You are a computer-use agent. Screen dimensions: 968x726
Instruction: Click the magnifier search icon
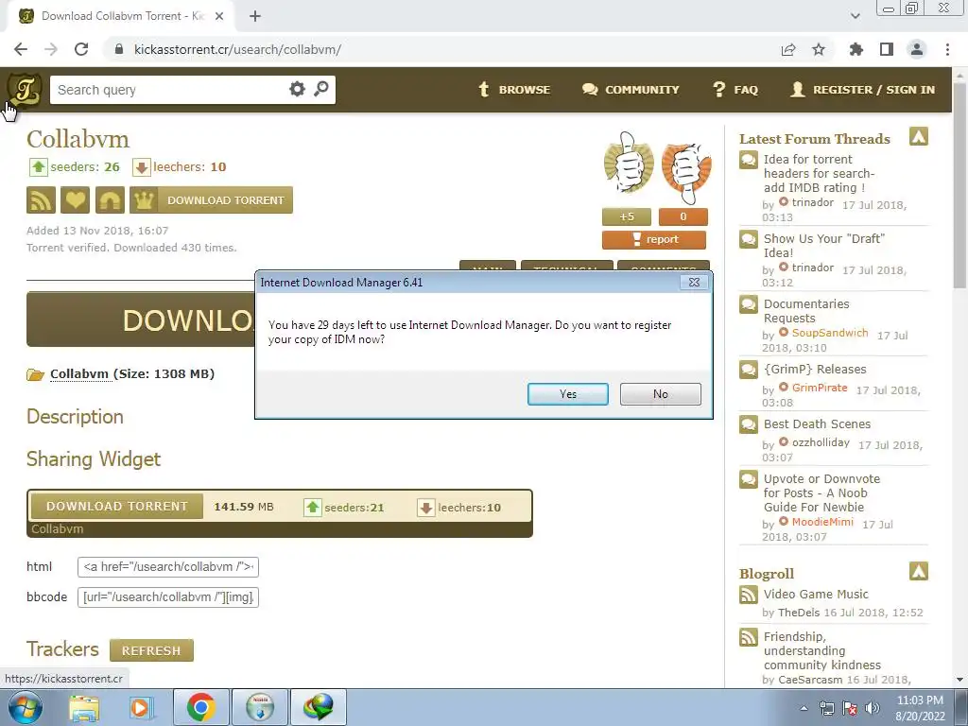tap(321, 89)
